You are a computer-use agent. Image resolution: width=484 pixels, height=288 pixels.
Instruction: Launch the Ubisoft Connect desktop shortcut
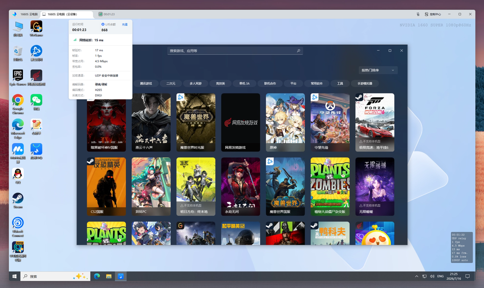pos(18,227)
